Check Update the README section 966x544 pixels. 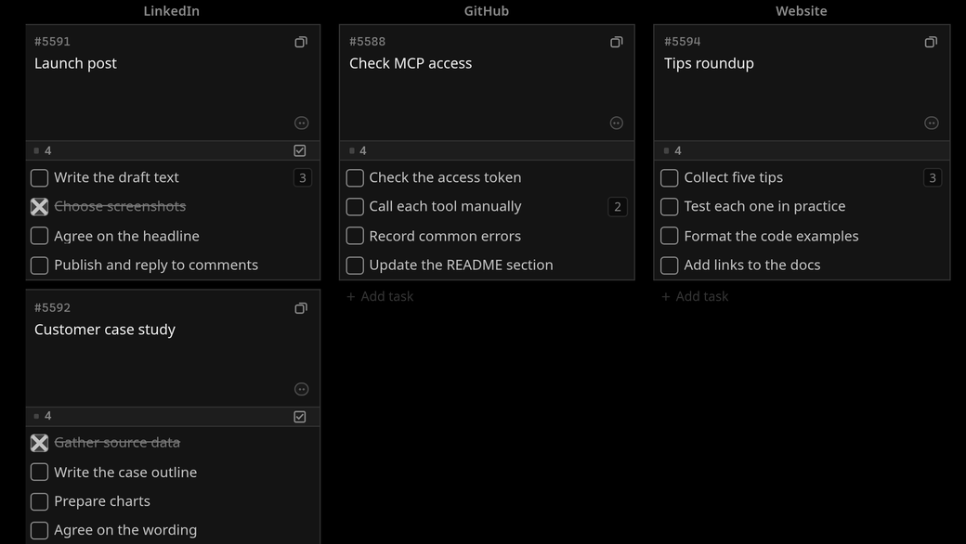pos(355,266)
